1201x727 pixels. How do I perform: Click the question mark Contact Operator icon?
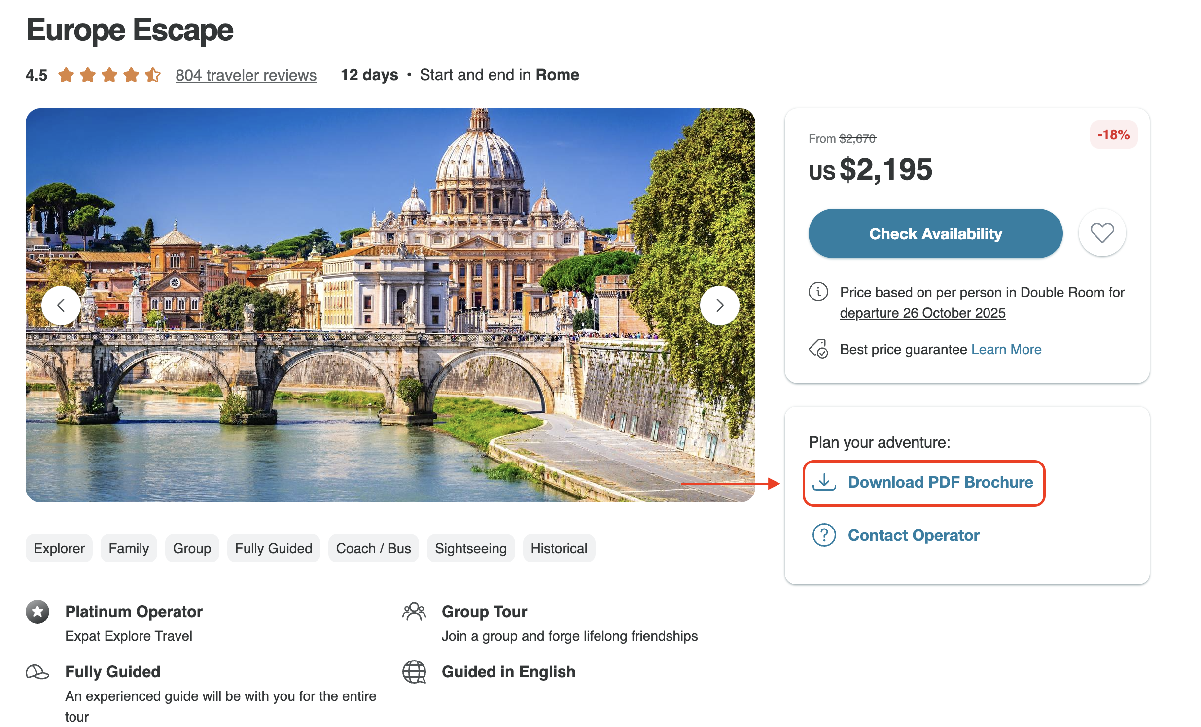824,535
